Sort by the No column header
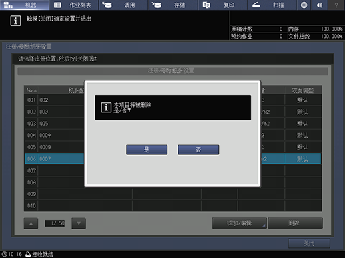The height and width of the screenshot is (258, 345). tap(31, 90)
